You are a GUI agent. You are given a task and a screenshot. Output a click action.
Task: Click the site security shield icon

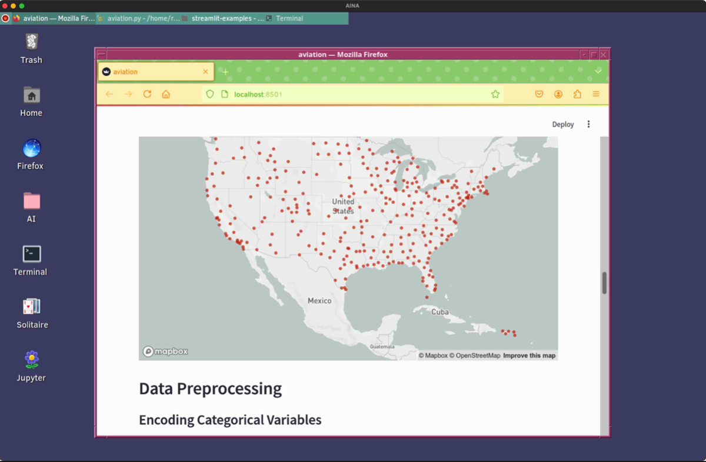210,94
